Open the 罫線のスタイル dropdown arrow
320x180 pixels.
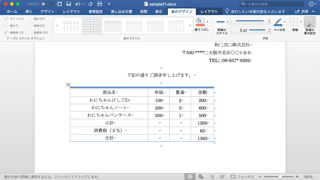227,22
